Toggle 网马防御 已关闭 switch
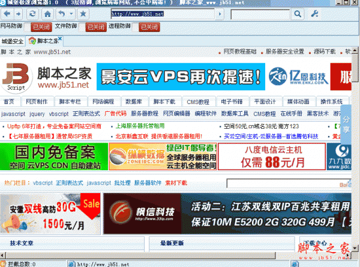360x267 pixels. pos(38,27)
